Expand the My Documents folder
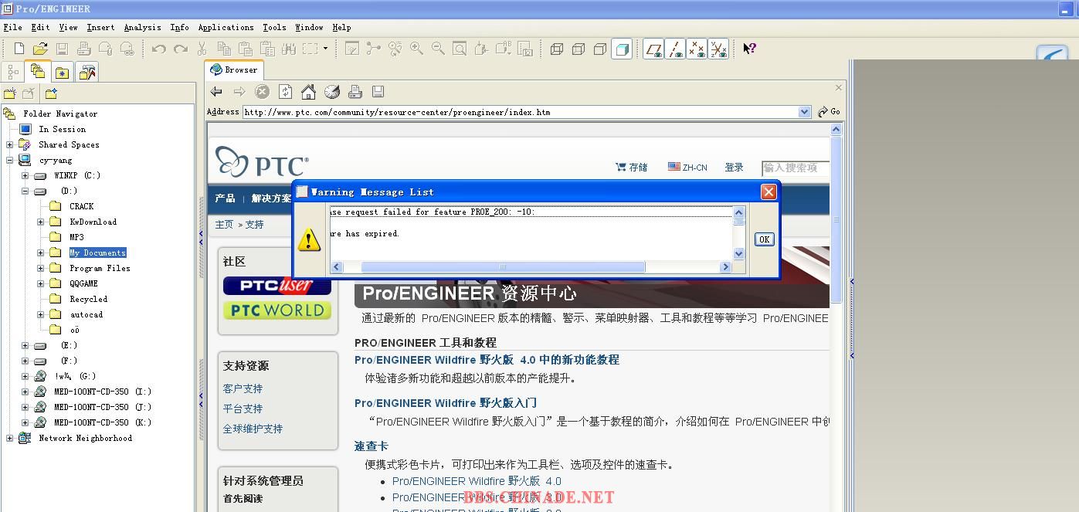 tap(40, 253)
